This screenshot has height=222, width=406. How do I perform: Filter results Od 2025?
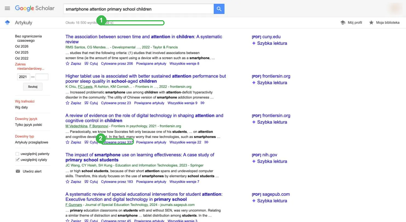(x=22, y=52)
